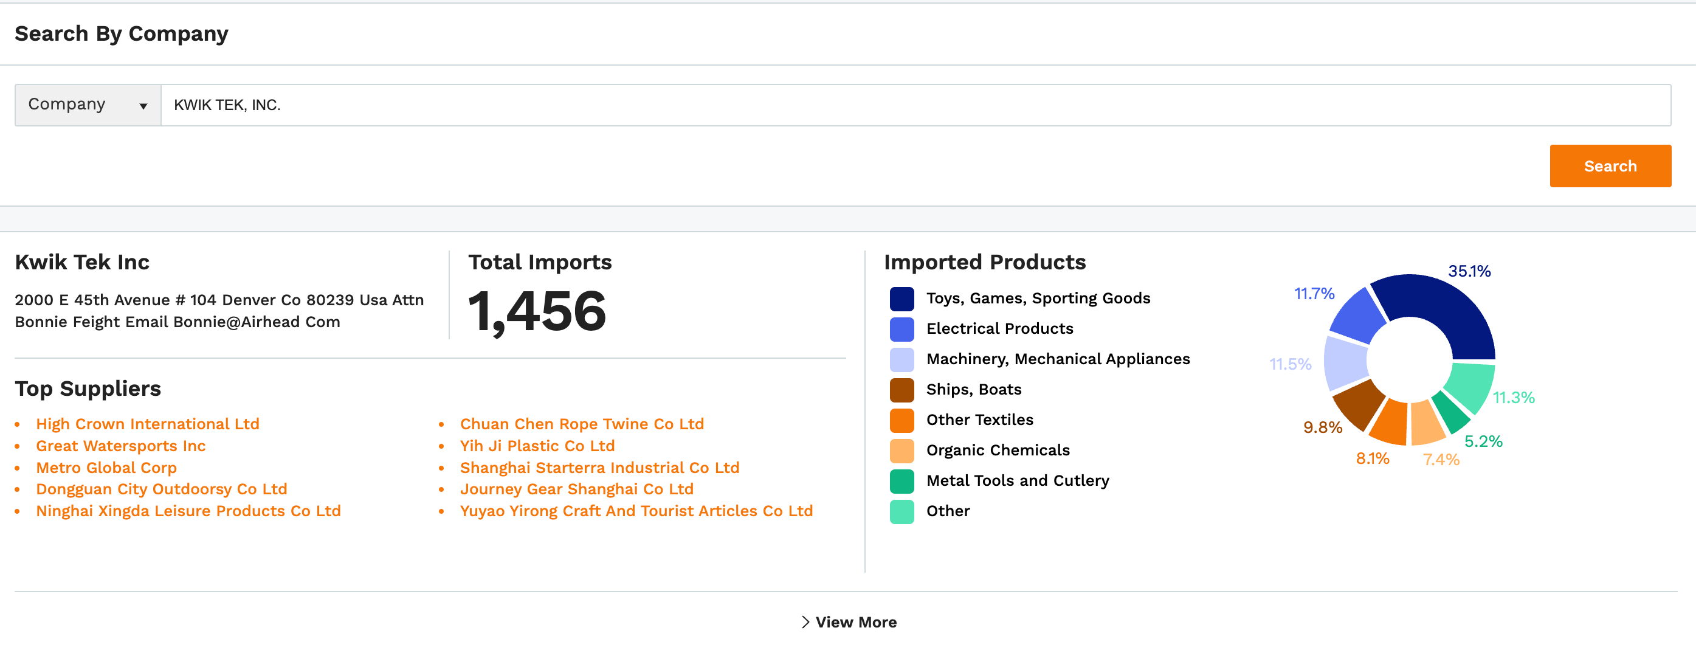
Task: Open Chuan Chen Rope Twine Co Ltd
Action: (581, 424)
